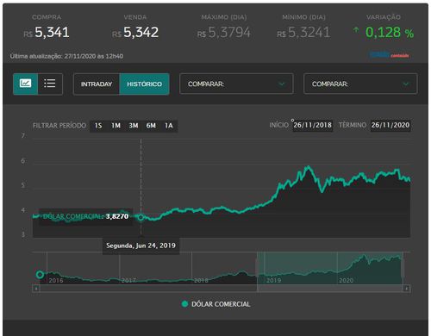Image resolution: width=431 pixels, height=336 pixels.
Task: Open the first Comparar dropdown
Action: coord(236,84)
